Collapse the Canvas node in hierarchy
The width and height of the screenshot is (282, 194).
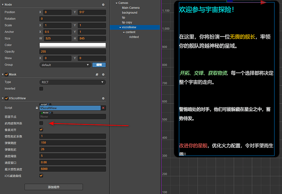(116, 3)
